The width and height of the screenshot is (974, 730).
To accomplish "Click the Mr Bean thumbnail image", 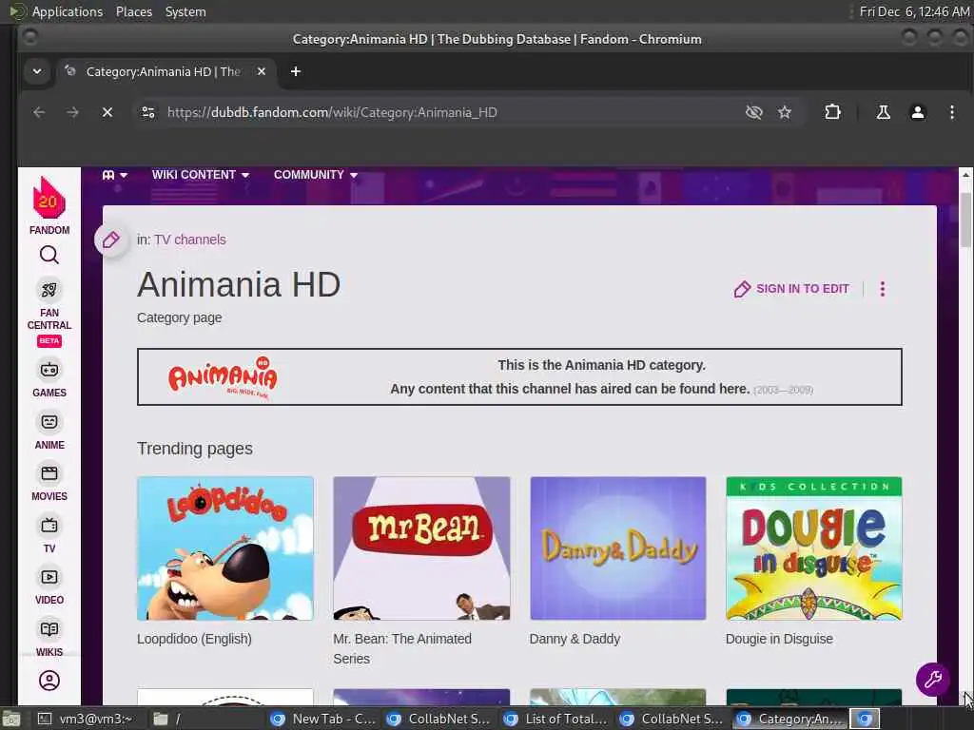I will (x=421, y=548).
